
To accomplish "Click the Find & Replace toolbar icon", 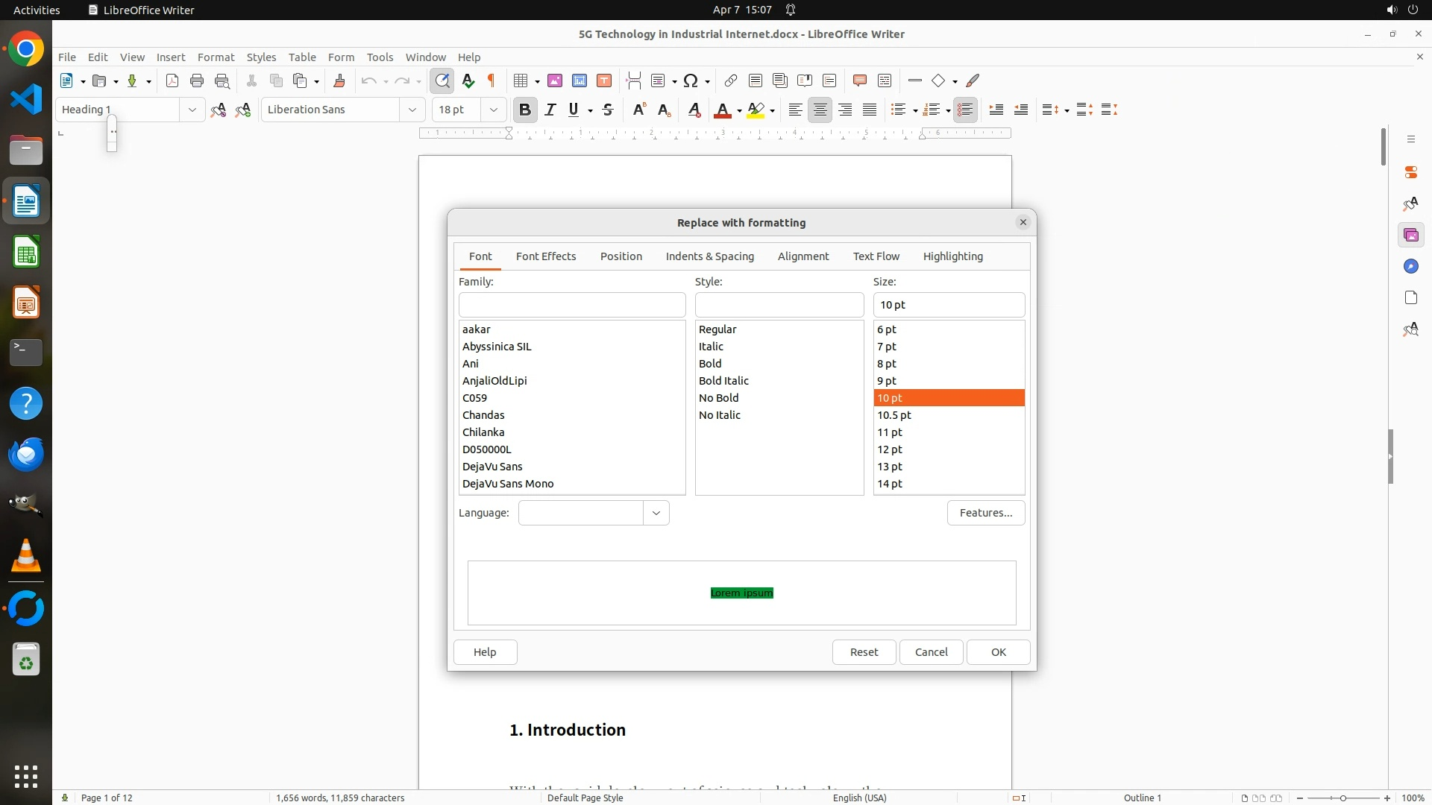I will click(x=442, y=80).
